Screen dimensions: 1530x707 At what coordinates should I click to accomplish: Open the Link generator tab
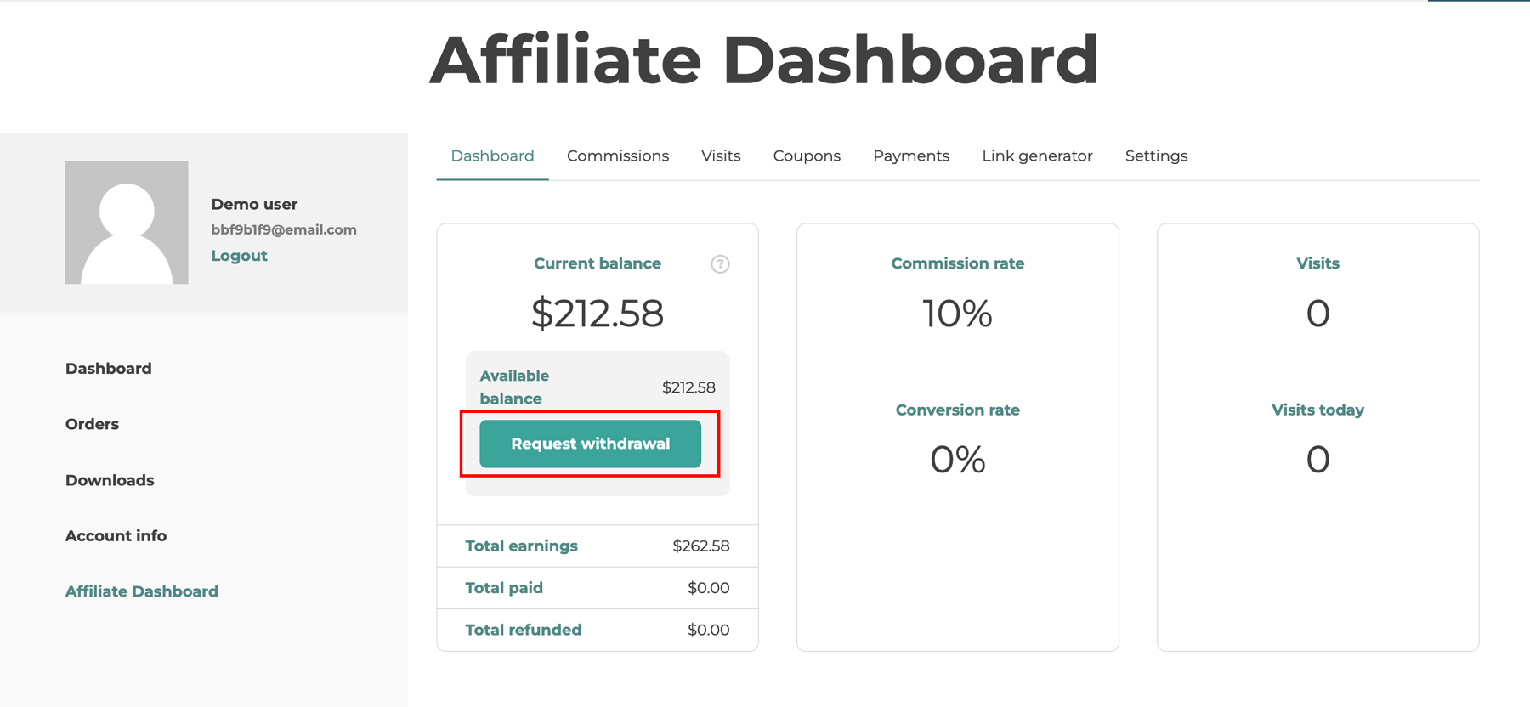pyautogui.click(x=1037, y=156)
